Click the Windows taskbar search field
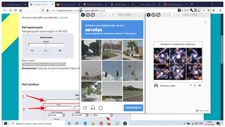The width and height of the screenshot is (225, 127). (x=37, y=123)
